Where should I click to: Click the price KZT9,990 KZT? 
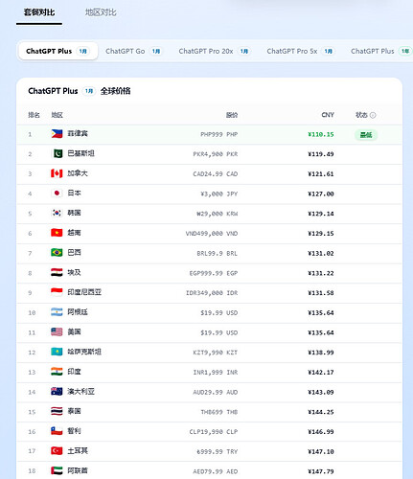[x=216, y=353]
